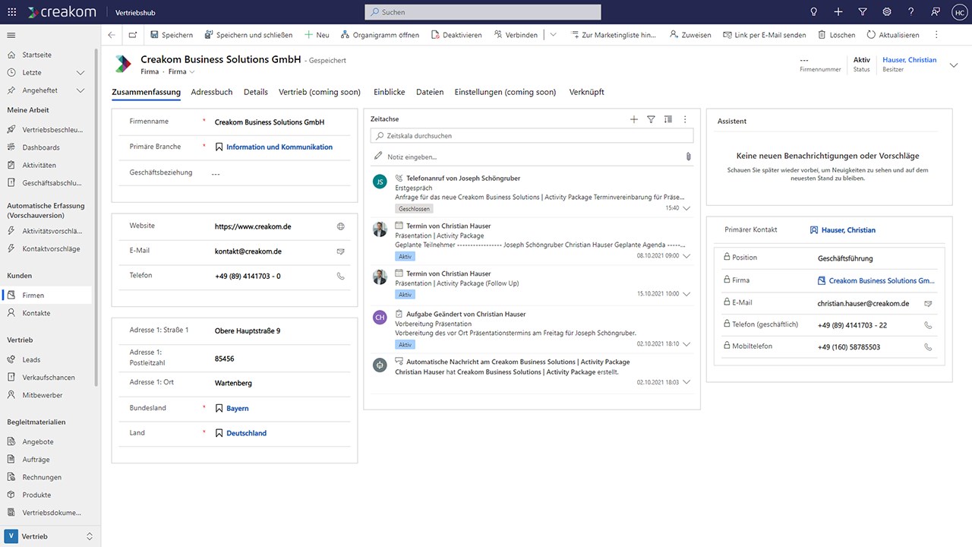Expand Letzte in sidebar

[80, 73]
